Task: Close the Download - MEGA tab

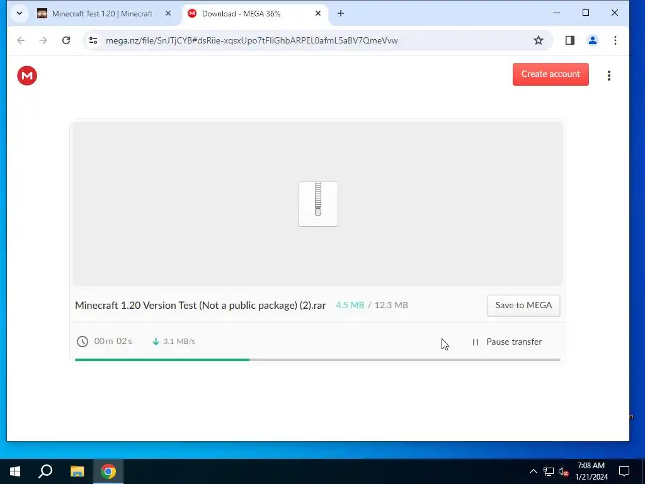Action: (x=318, y=14)
